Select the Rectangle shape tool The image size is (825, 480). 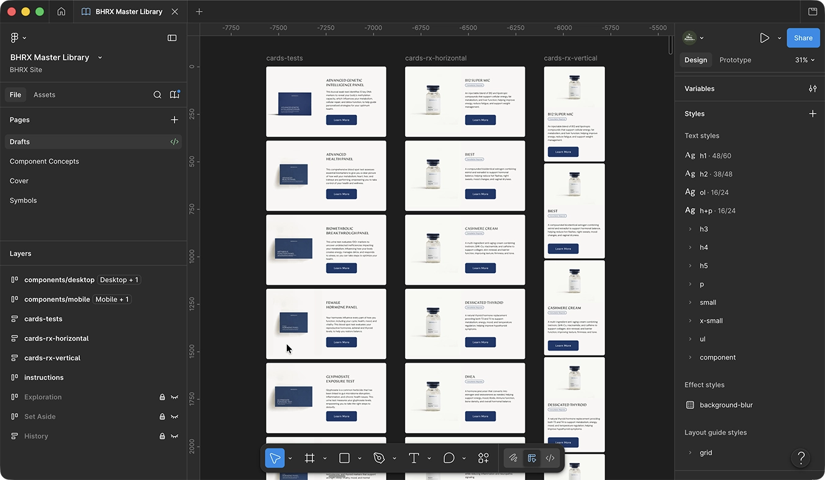[345, 458]
